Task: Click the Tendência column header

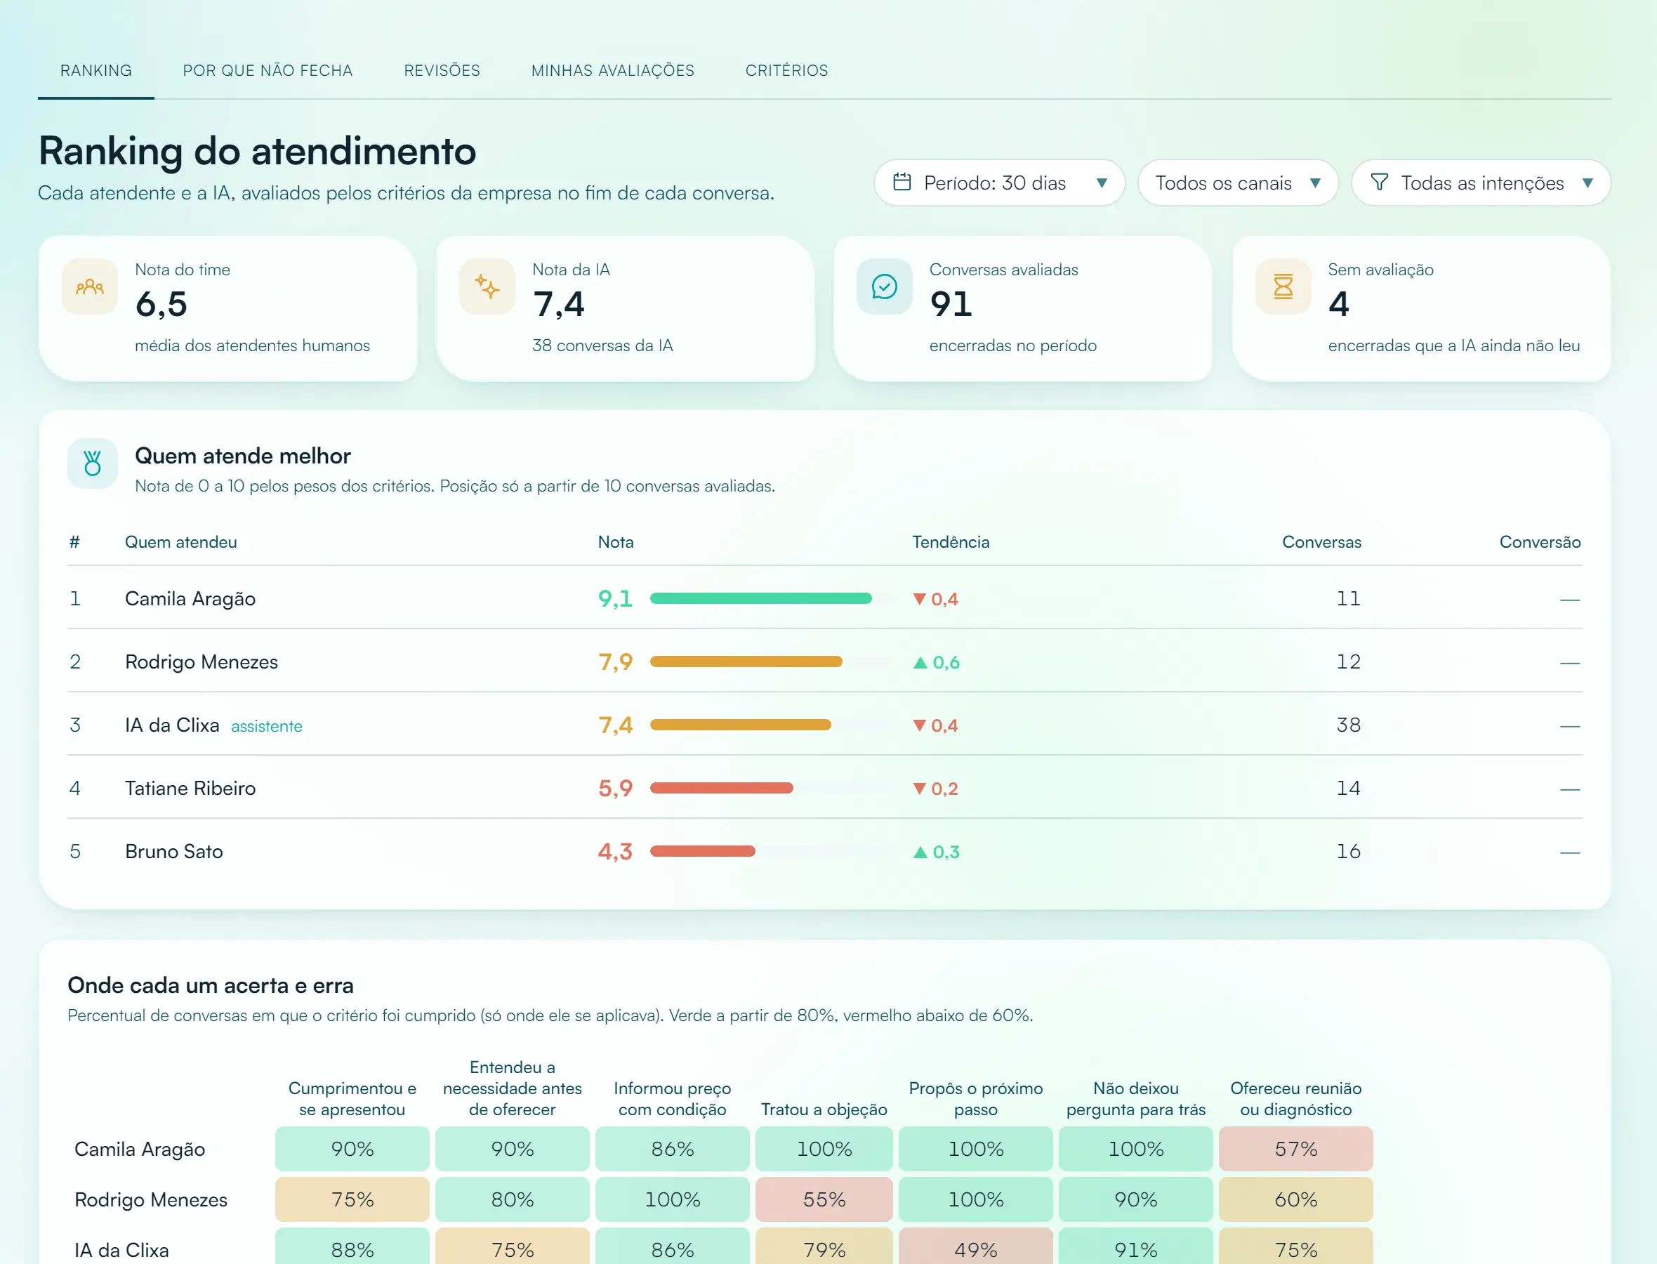Action: [951, 542]
